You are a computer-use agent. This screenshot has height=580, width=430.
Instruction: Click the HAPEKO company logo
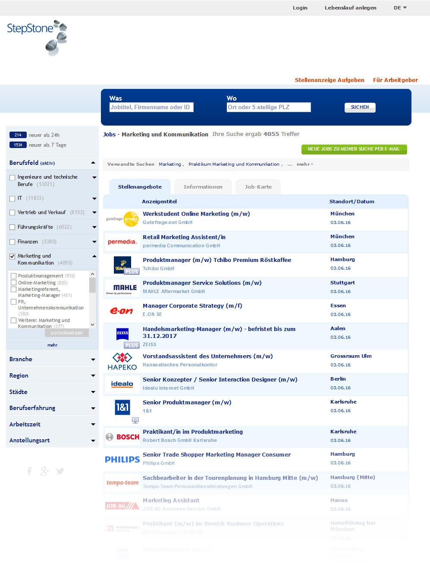pyautogui.click(x=122, y=362)
